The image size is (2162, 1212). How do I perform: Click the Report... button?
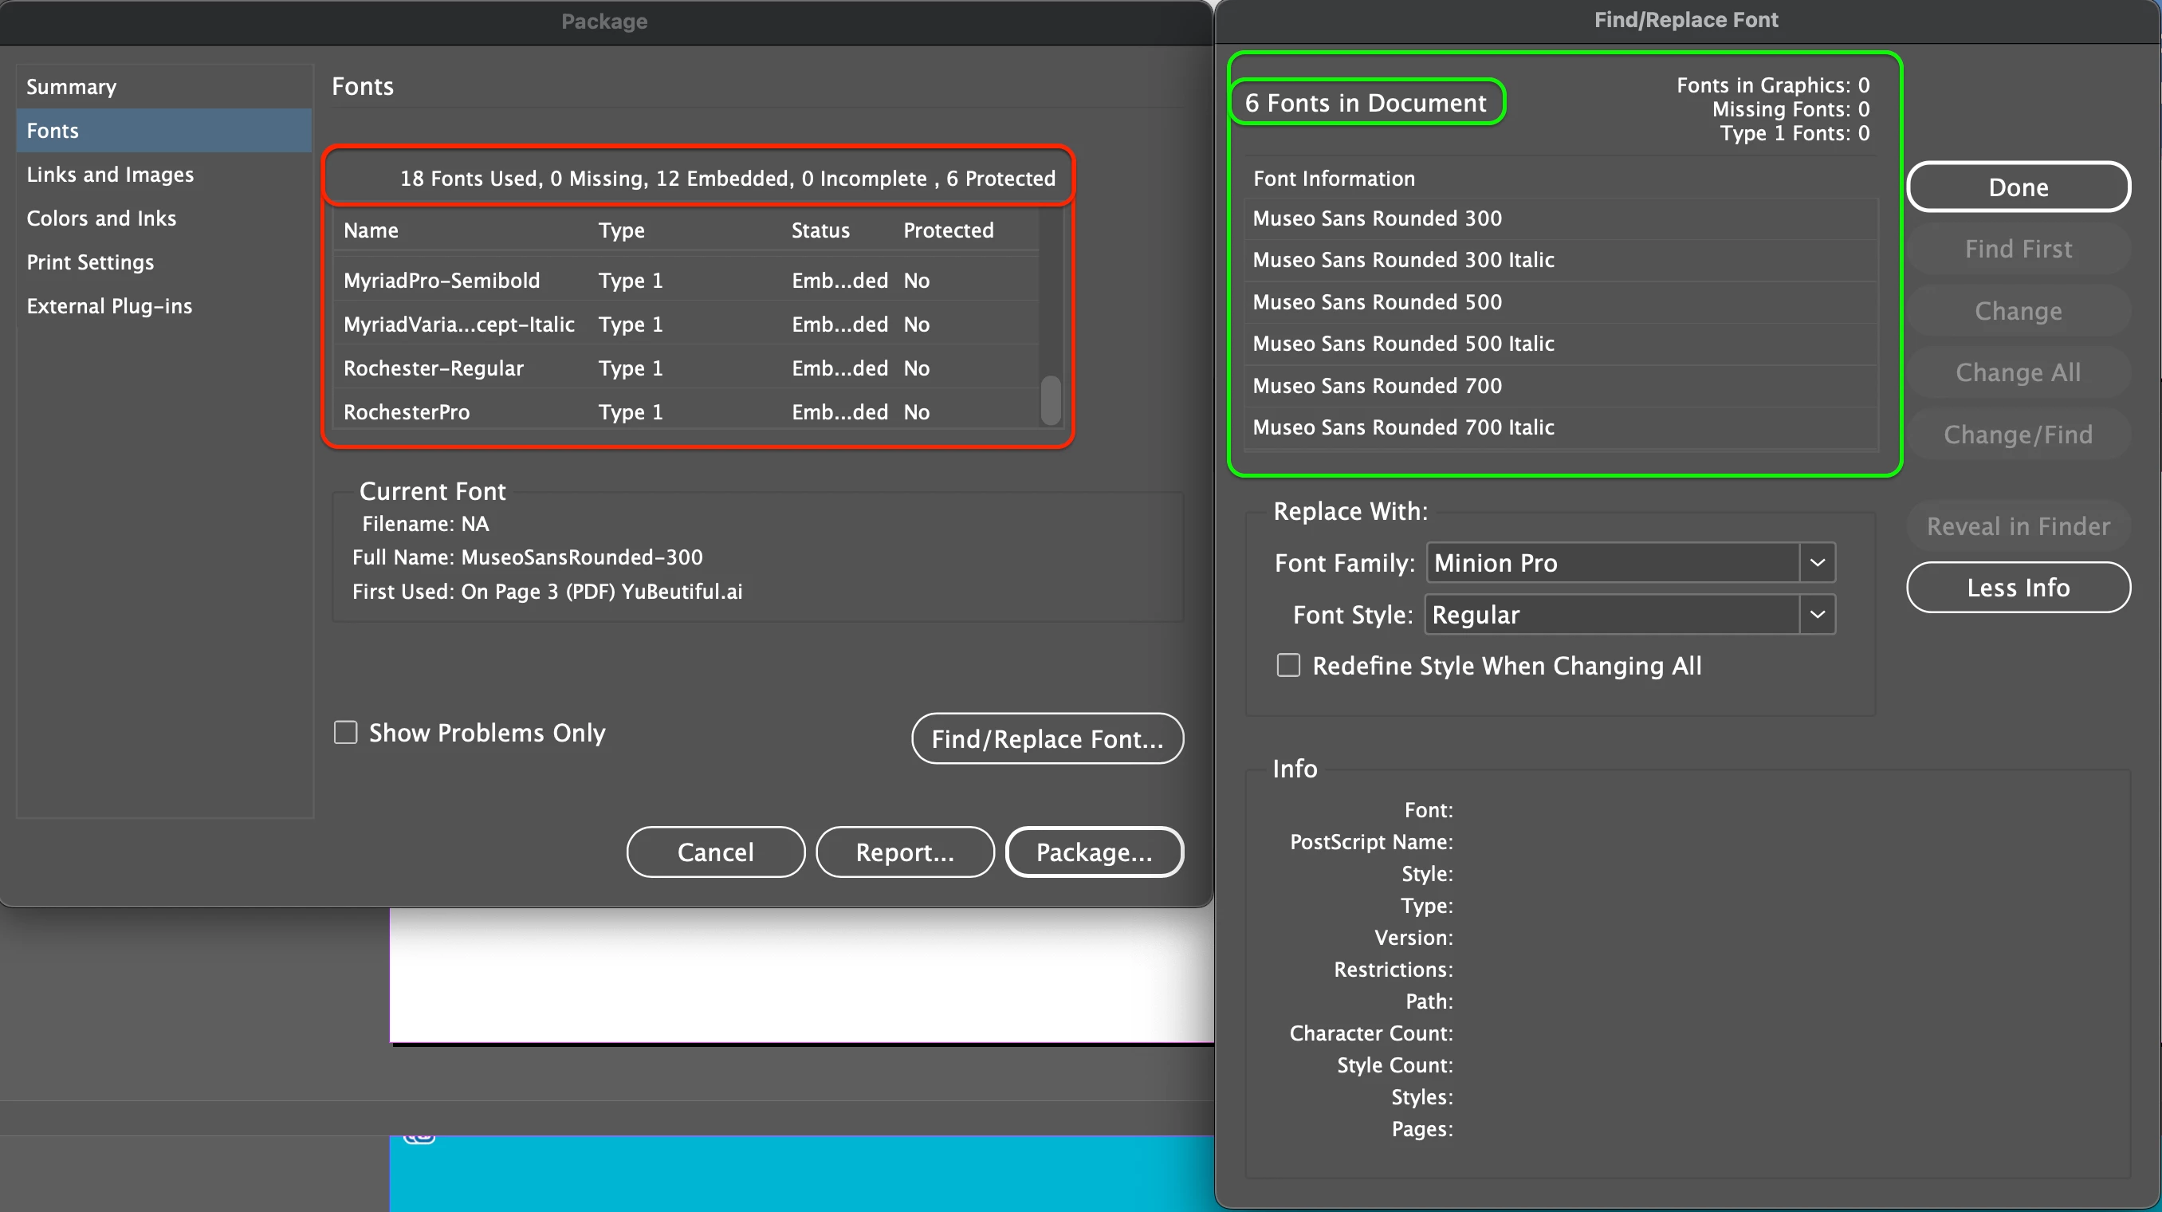(x=905, y=852)
